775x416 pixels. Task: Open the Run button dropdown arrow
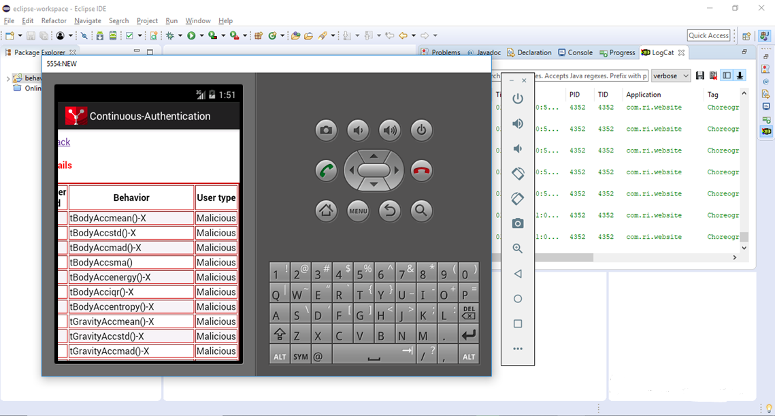[202, 36]
